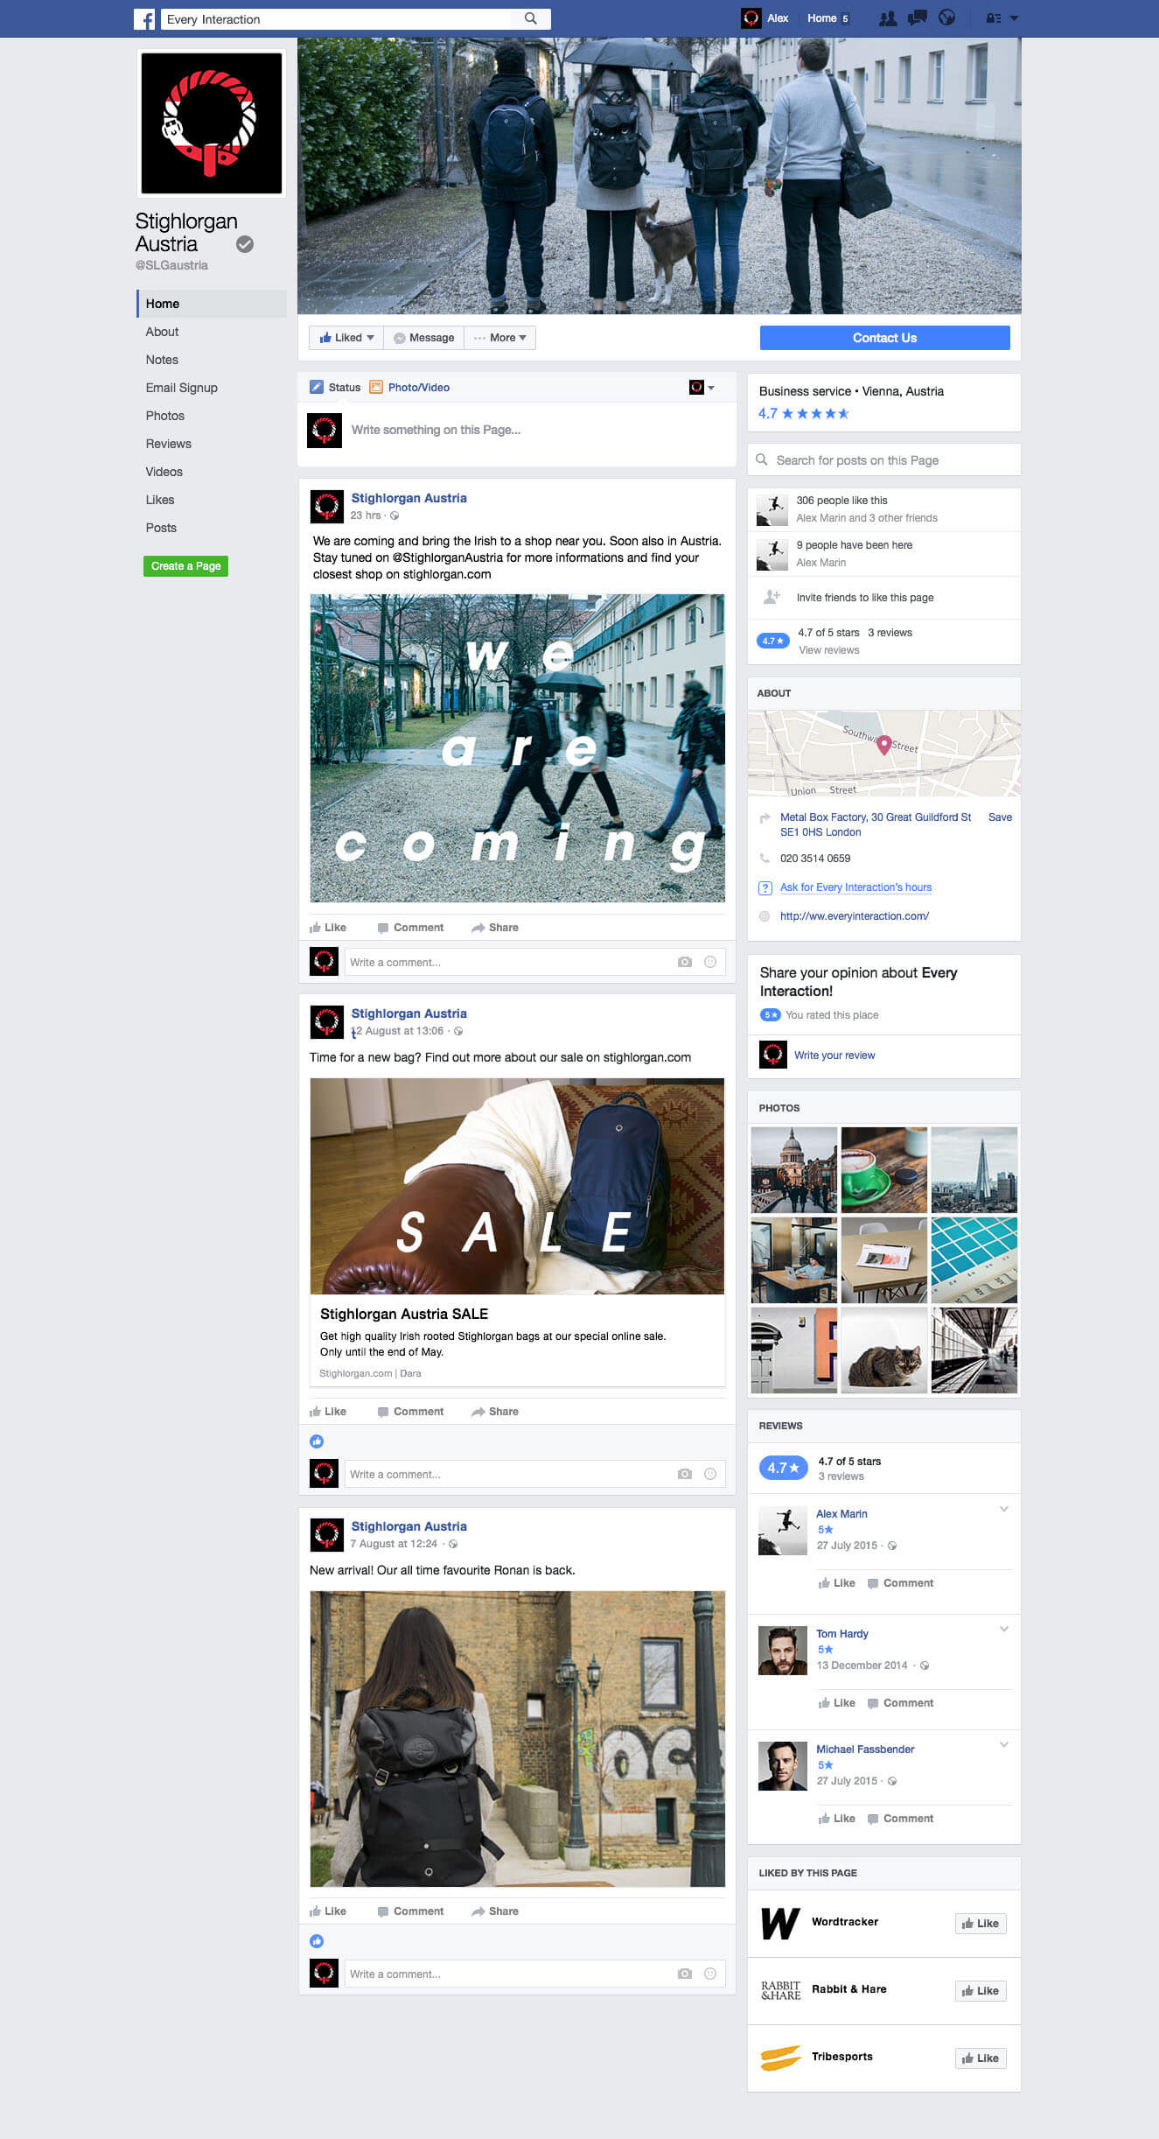Click the invite friends person icon
Image resolution: width=1159 pixels, height=2139 pixels.
772,597
